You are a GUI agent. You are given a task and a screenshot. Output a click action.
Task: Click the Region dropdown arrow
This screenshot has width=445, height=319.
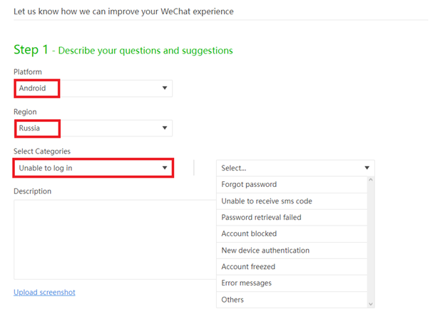tap(165, 128)
